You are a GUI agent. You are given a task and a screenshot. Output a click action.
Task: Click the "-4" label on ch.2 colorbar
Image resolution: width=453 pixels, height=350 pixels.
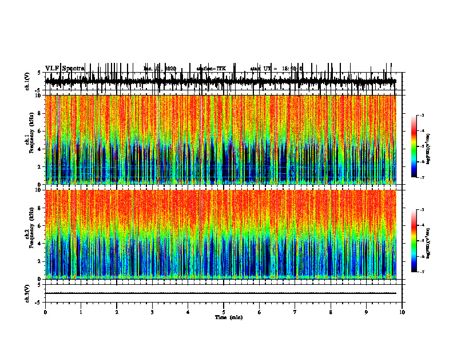[422, 225]
